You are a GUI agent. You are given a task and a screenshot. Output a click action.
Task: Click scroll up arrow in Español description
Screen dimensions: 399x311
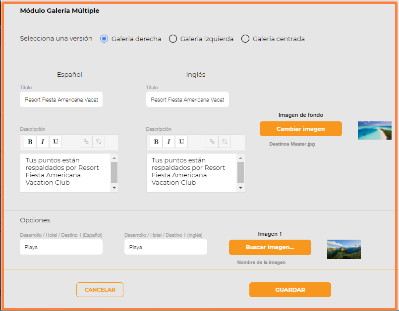[114, 158]
